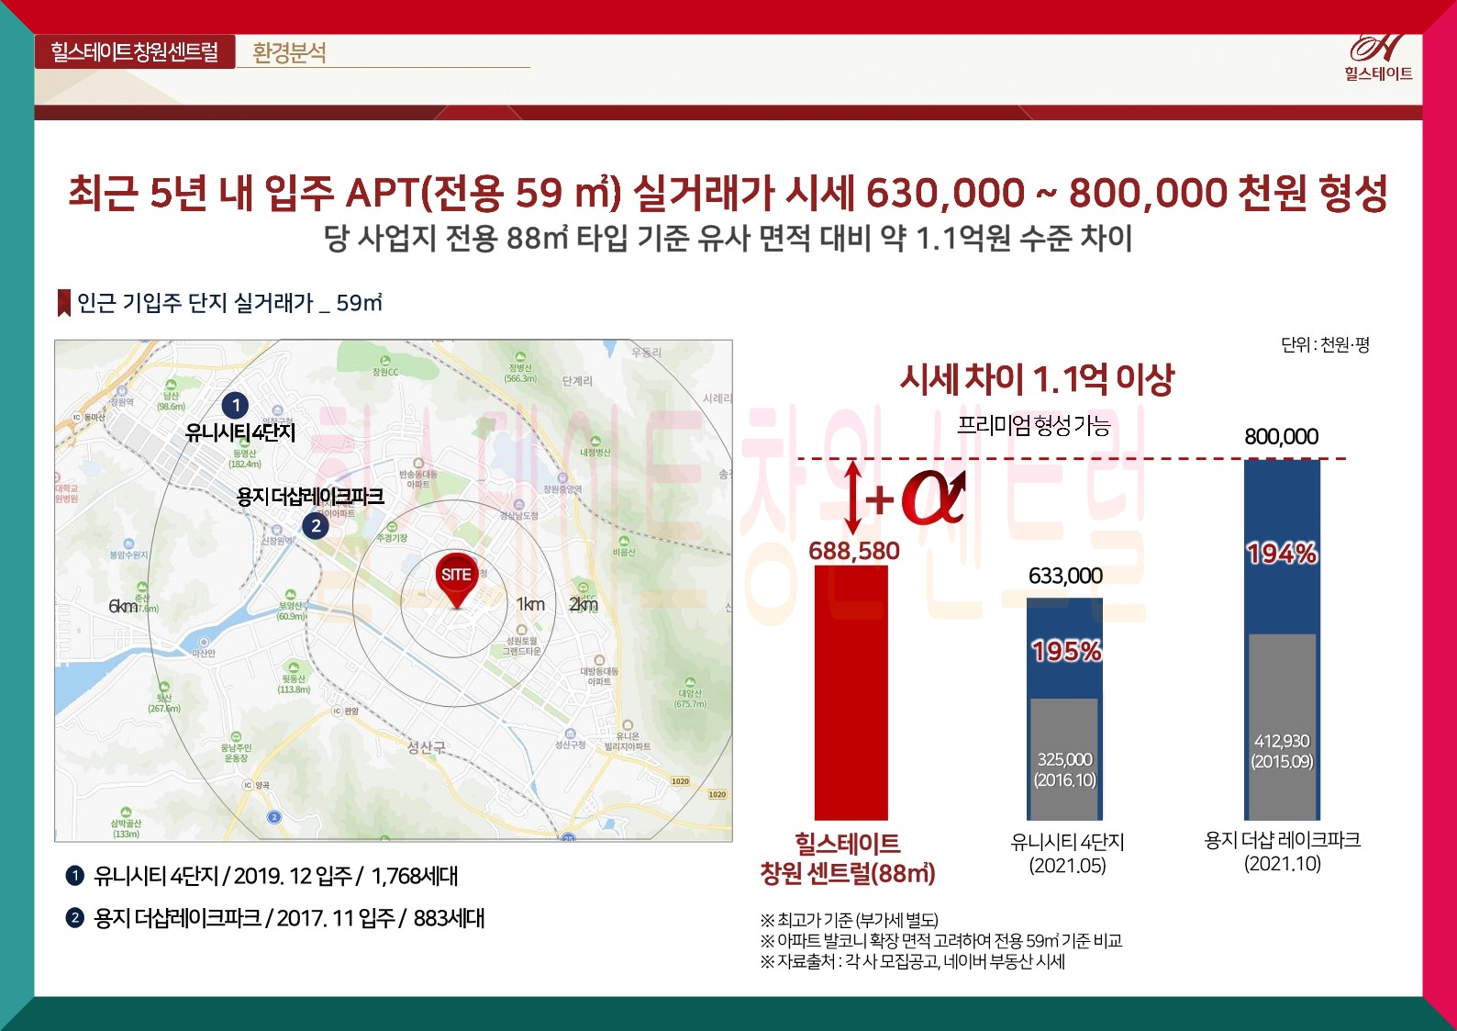
Task: Click map marker 1 above 유니시티4단지
Action: pos(236,405)
